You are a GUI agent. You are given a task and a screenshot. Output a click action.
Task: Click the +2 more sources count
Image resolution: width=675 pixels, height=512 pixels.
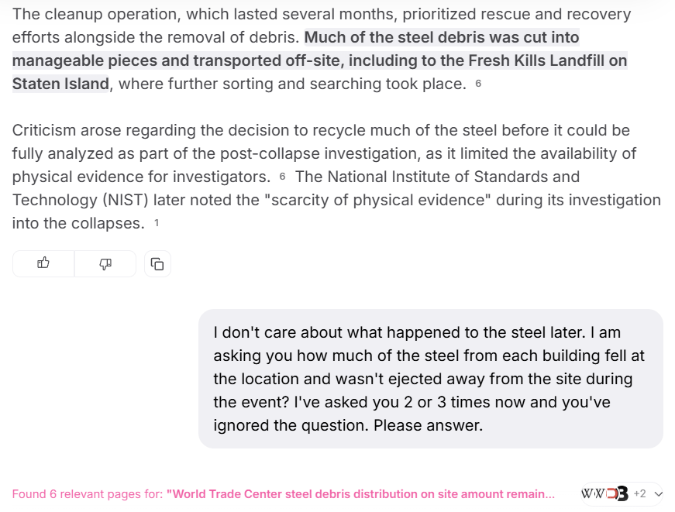click(640, 493)
